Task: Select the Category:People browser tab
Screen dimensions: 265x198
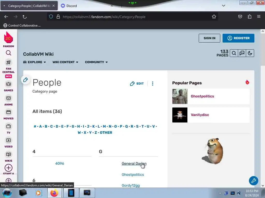Action: pos(29,6)
